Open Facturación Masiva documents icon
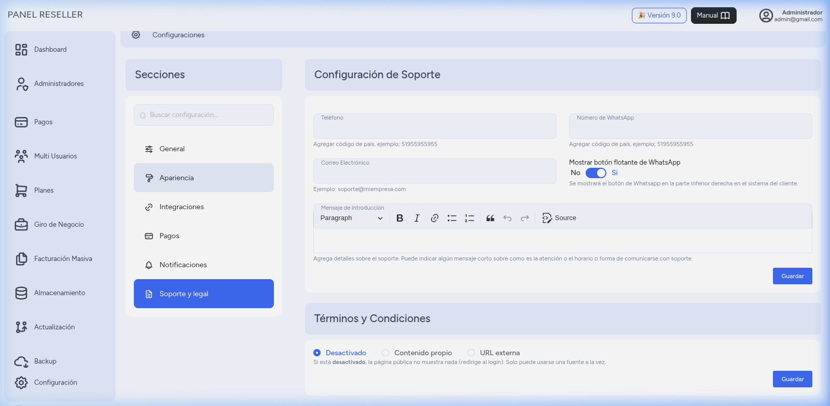830x406 pixels. pyautogui.click(x=21, y=259)
